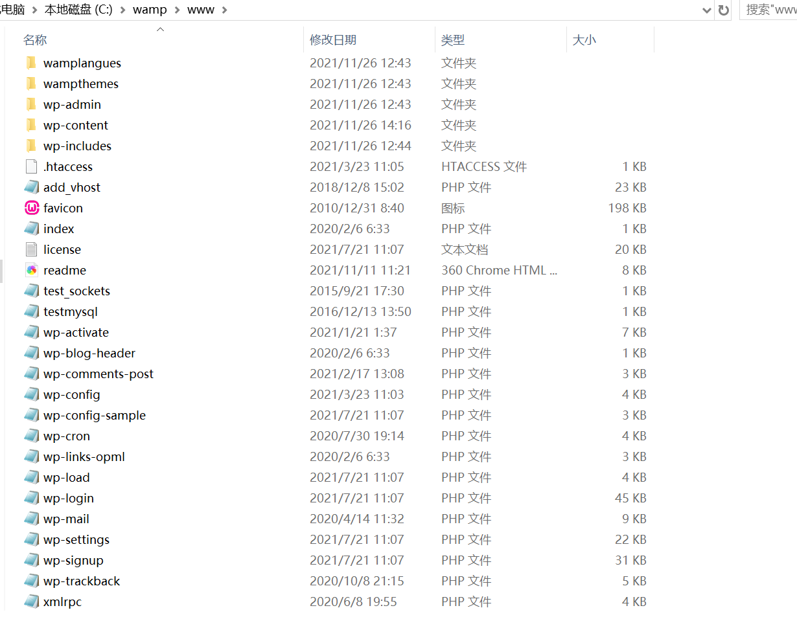
Task: Click the wp-config-sample file icon
Action: tap(32, 415)
